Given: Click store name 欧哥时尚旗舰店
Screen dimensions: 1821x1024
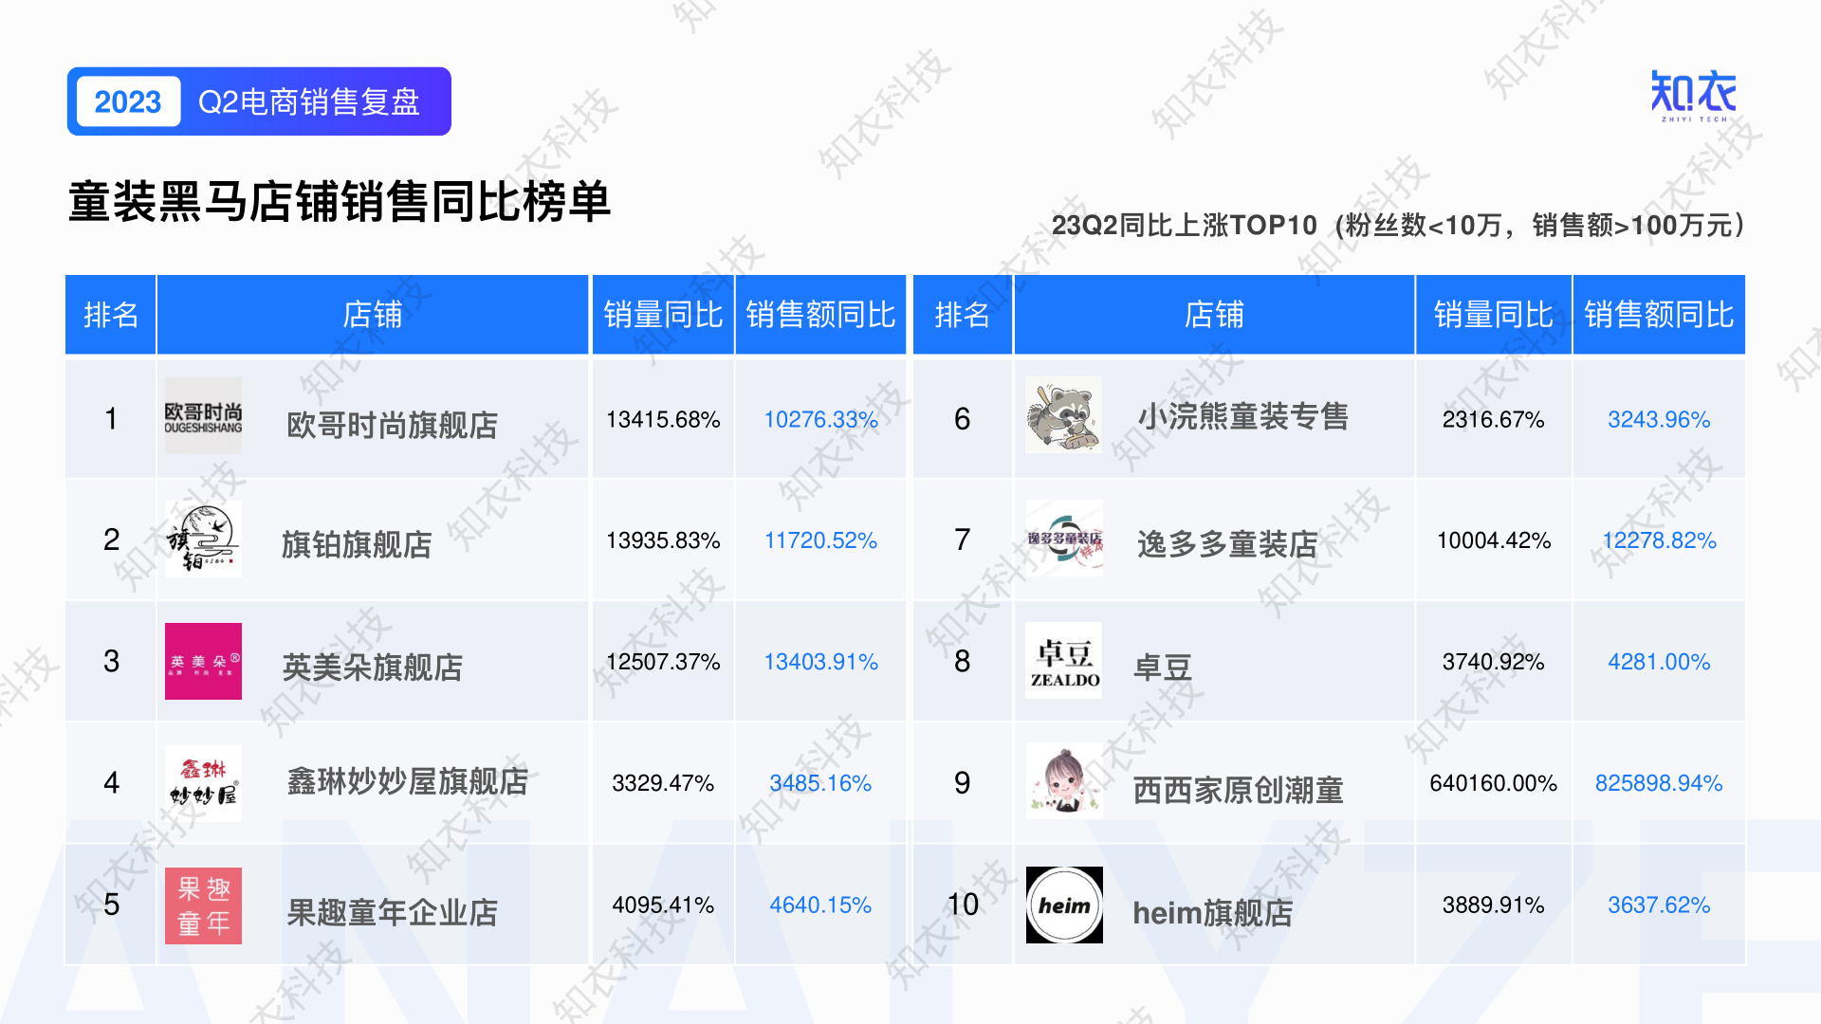Looking at the screenshot, I should point(392,425).
